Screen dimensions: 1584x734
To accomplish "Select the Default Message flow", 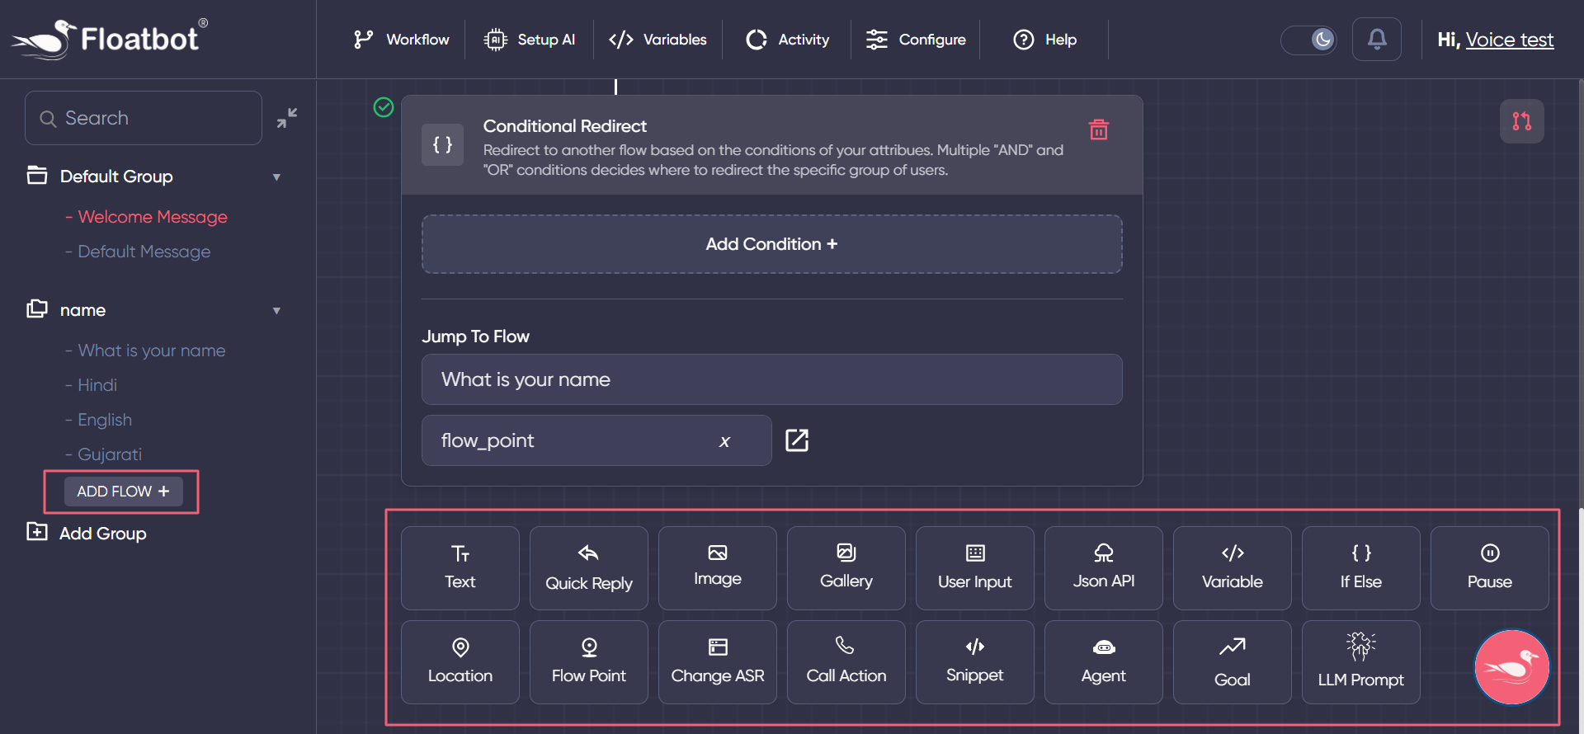I will (144, 252).
